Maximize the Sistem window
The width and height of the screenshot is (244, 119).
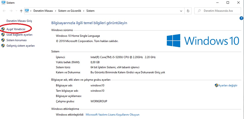pos(228,3)
